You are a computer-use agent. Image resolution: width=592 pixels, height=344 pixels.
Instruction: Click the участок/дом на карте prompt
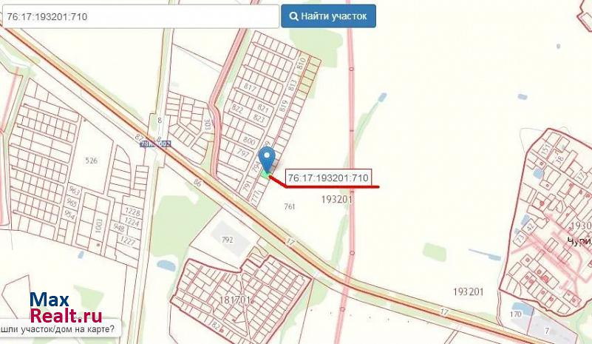coord(58,329)
